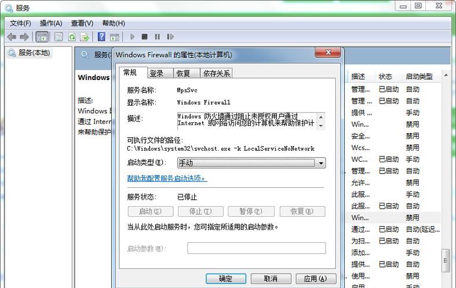This screenshot has height=288, width=456.
Task: Maximize the 服务 window
Action: [418, 6]
